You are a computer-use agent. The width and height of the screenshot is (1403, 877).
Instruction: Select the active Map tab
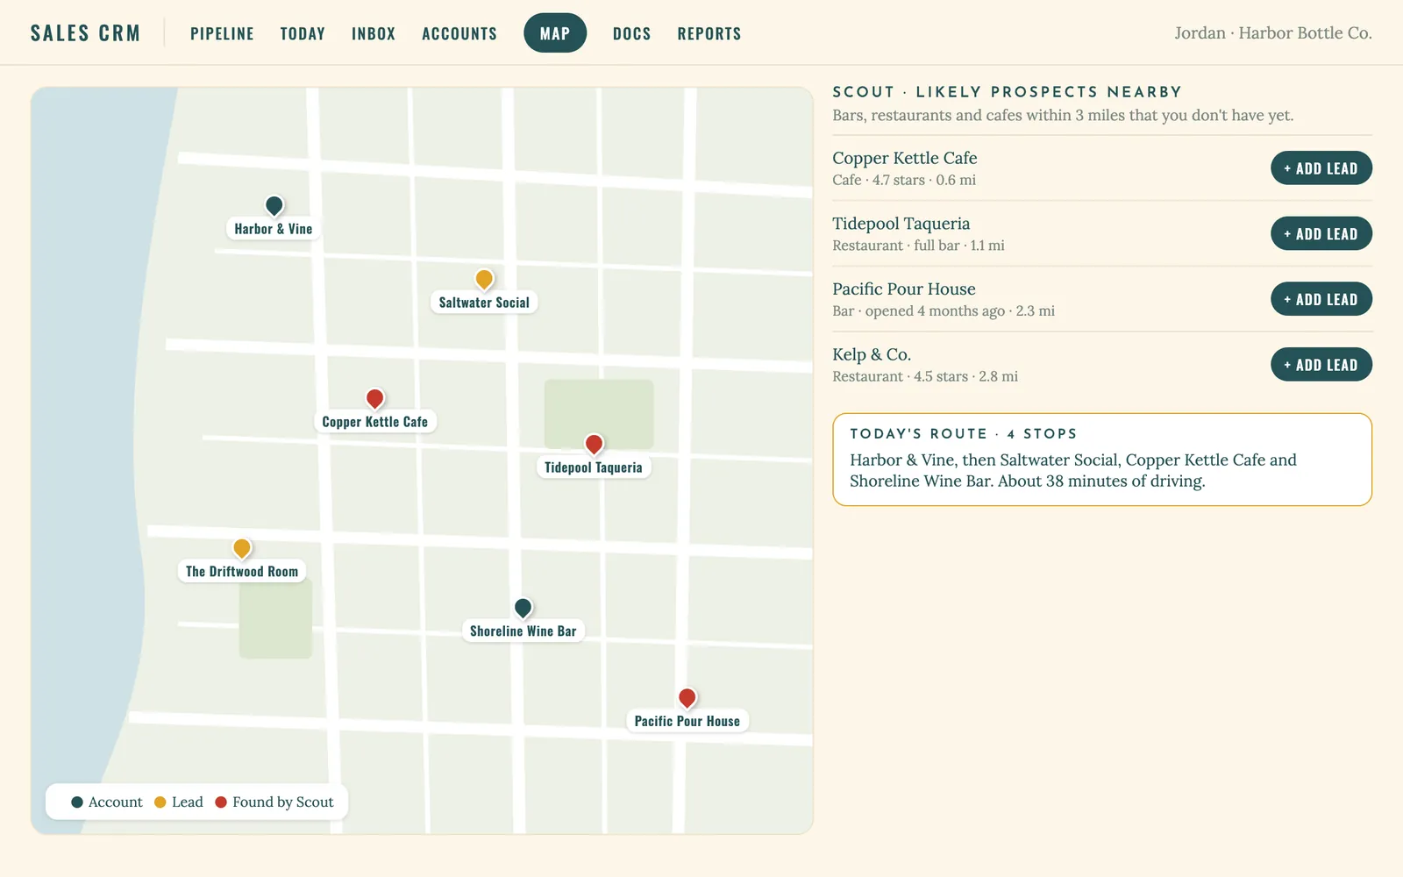(x=555, y=33)
